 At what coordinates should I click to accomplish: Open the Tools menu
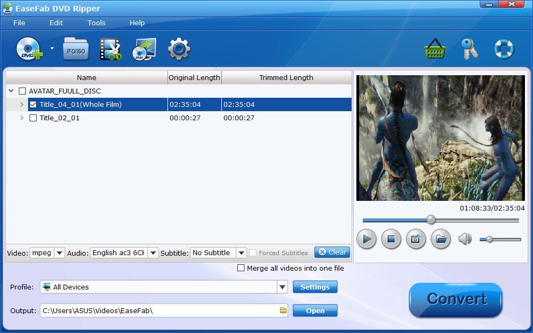point(96,23)
